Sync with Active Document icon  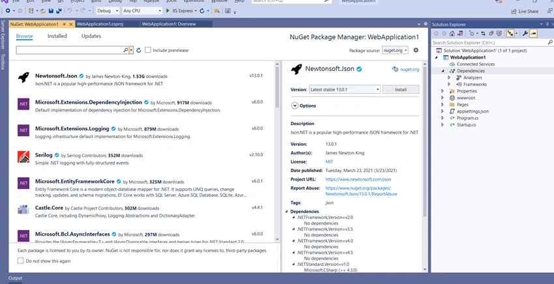point(483,34)
